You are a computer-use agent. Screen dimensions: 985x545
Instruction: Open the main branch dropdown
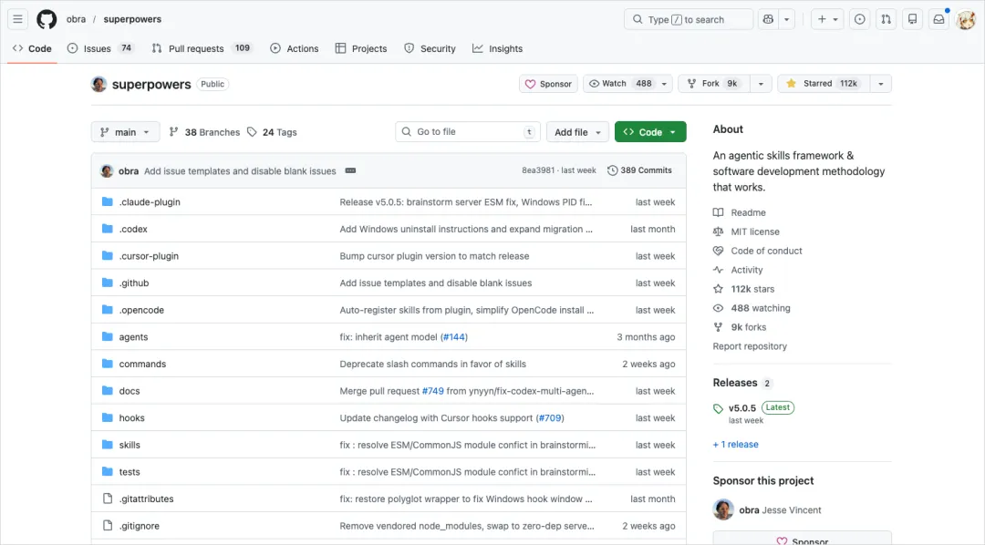(125, 131)
